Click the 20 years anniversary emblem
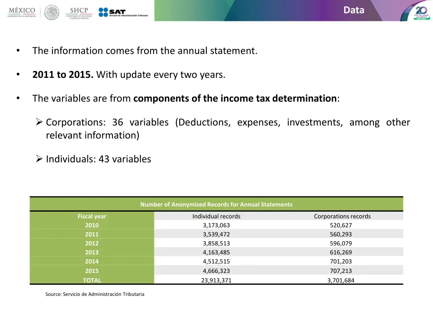 421,12
